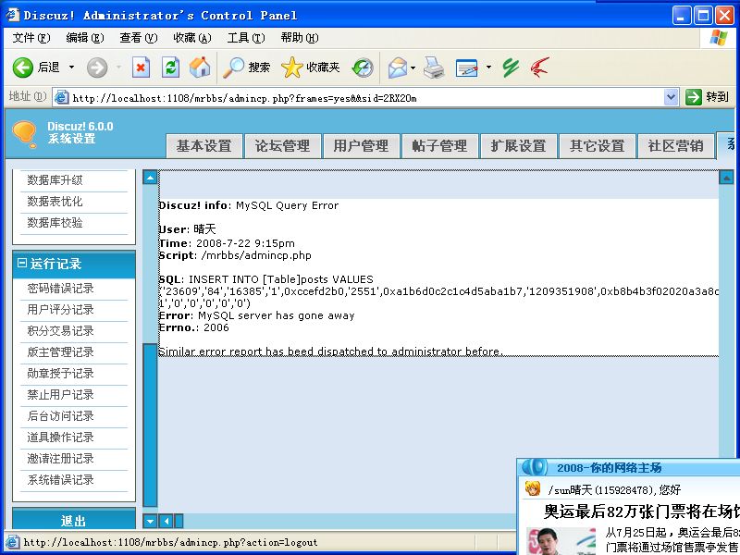Image resolution: width=740 pixels, height=555 pixels.
Task: Switch to the 论坛管理 tab
Action: click(283, 146)
